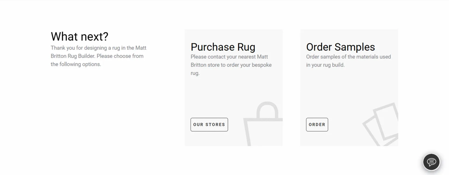The image size is (449, 175).
Task: Click the "Thank you for designing a rug" line
Action: click(x=98, y=48)
